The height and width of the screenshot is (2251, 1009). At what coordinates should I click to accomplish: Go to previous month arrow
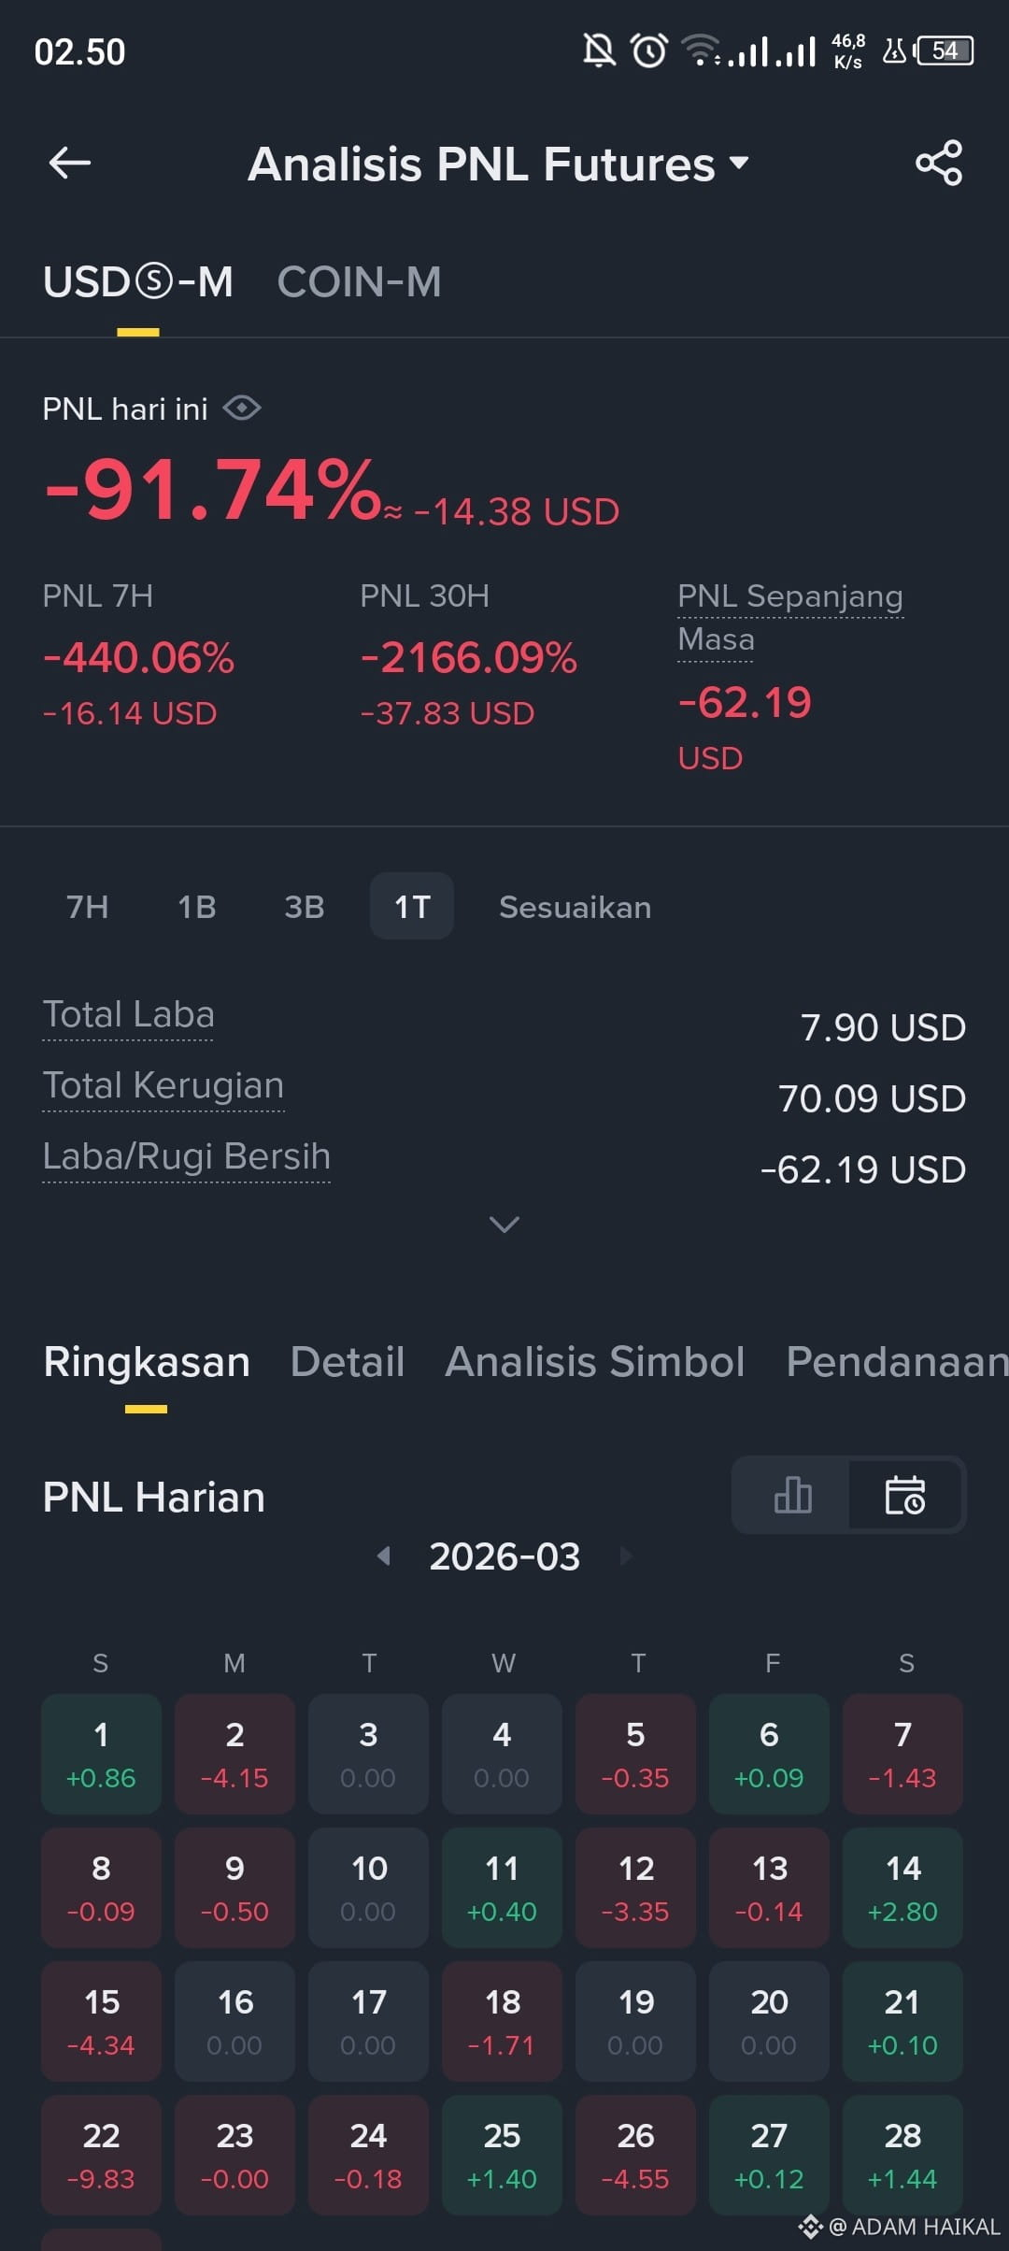click(x=383, y=1556)
